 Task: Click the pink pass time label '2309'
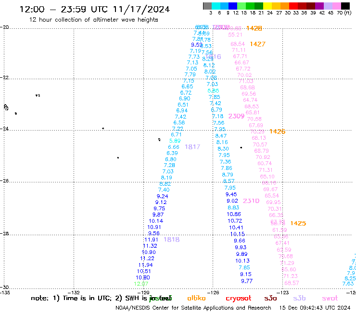pyautogui.click(x=236, y=116)
